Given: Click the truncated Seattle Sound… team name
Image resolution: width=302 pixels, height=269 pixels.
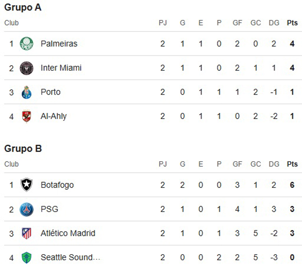Looking at the screenshot, I should (70, 258).
